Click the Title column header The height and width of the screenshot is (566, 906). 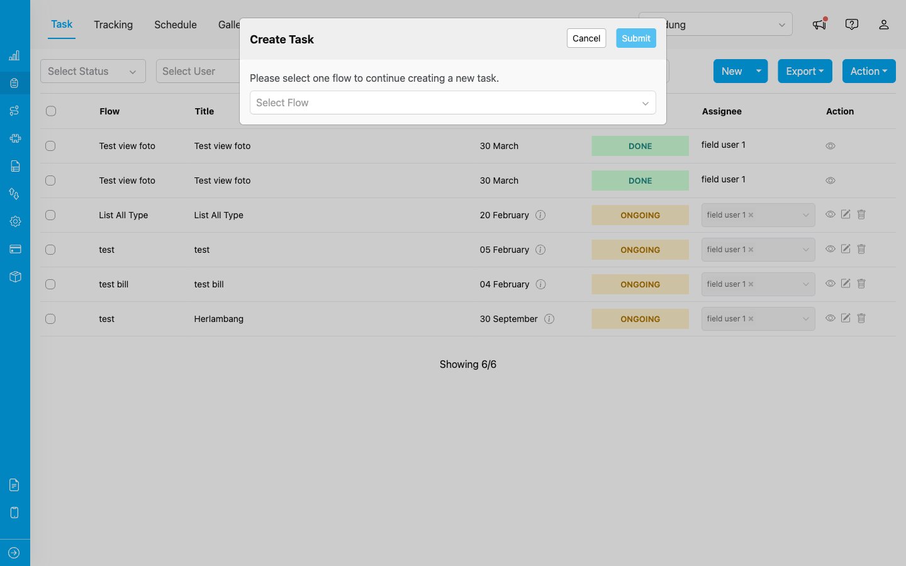pyautogui.click(x=204, y=111)
